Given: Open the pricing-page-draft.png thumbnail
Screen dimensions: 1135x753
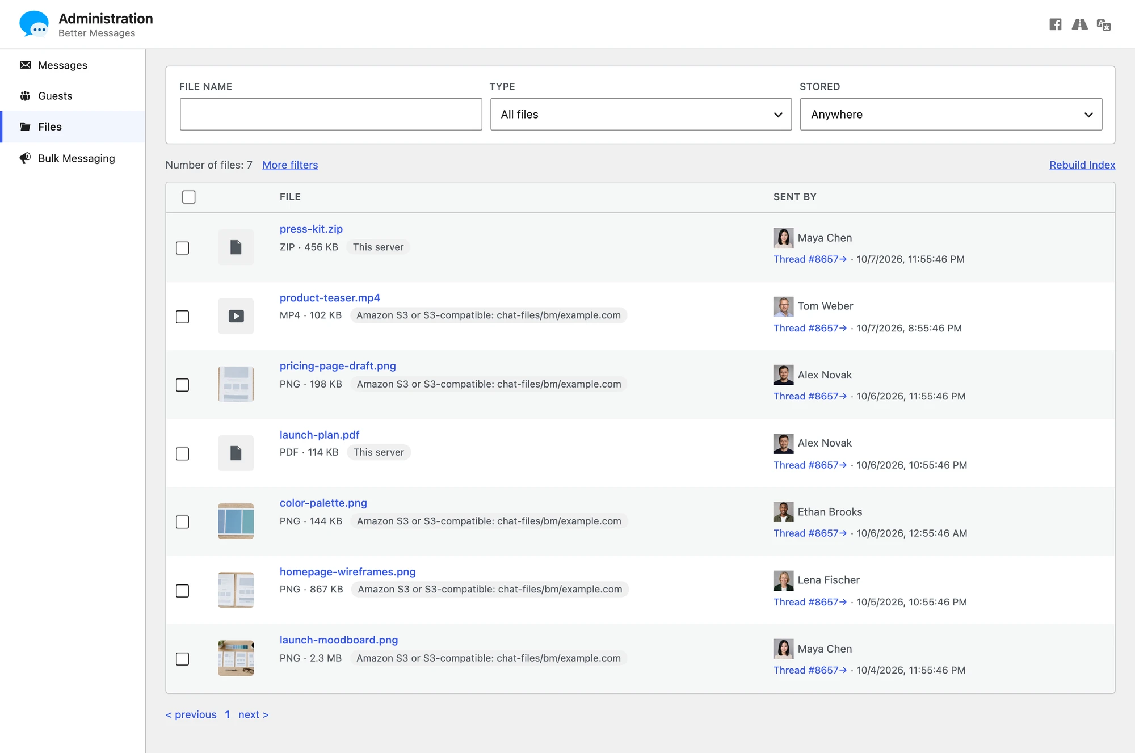Looking at the screenshot, I should click(x=236, y=384).
